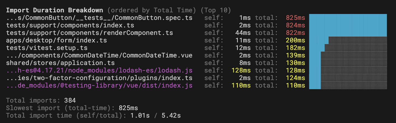Screen dimensions: 396x123
Task: Click the red 824ms total value
Action: coord(296,26)
